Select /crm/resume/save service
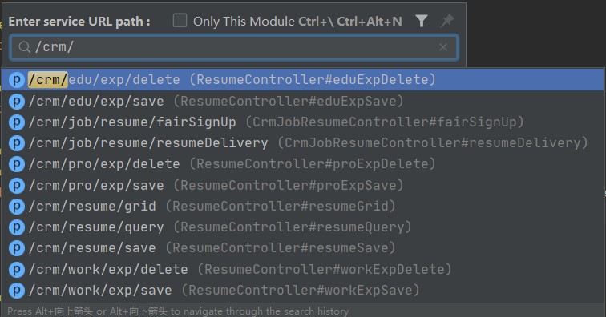 pyautogui.click(x=303, y=248)
